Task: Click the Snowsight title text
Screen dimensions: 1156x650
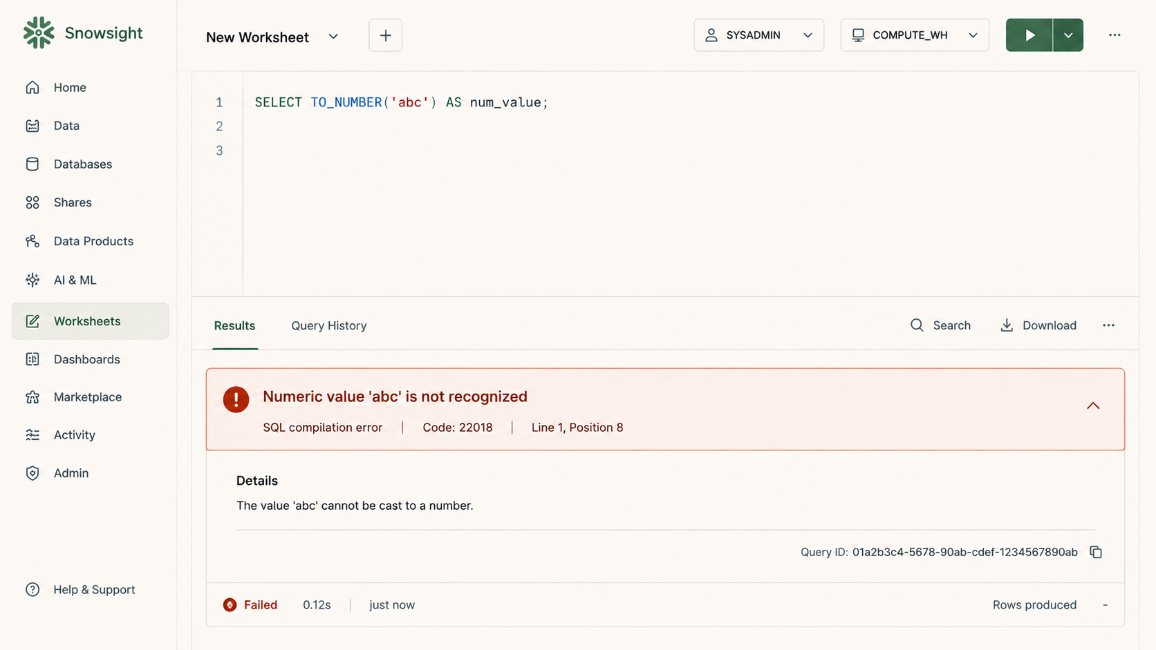Action: point(104,33)
